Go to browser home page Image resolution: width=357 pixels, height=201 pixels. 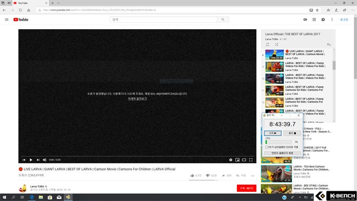29,10
